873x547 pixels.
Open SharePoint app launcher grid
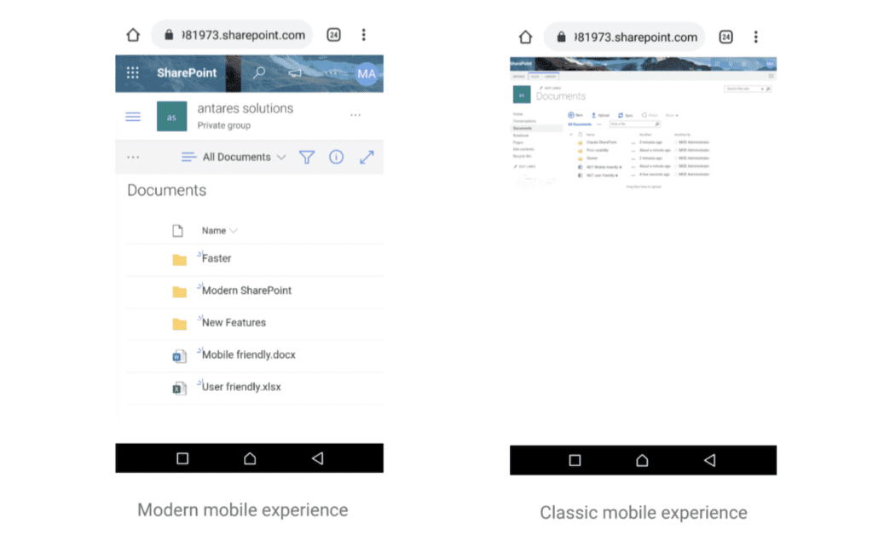(132, 73)
